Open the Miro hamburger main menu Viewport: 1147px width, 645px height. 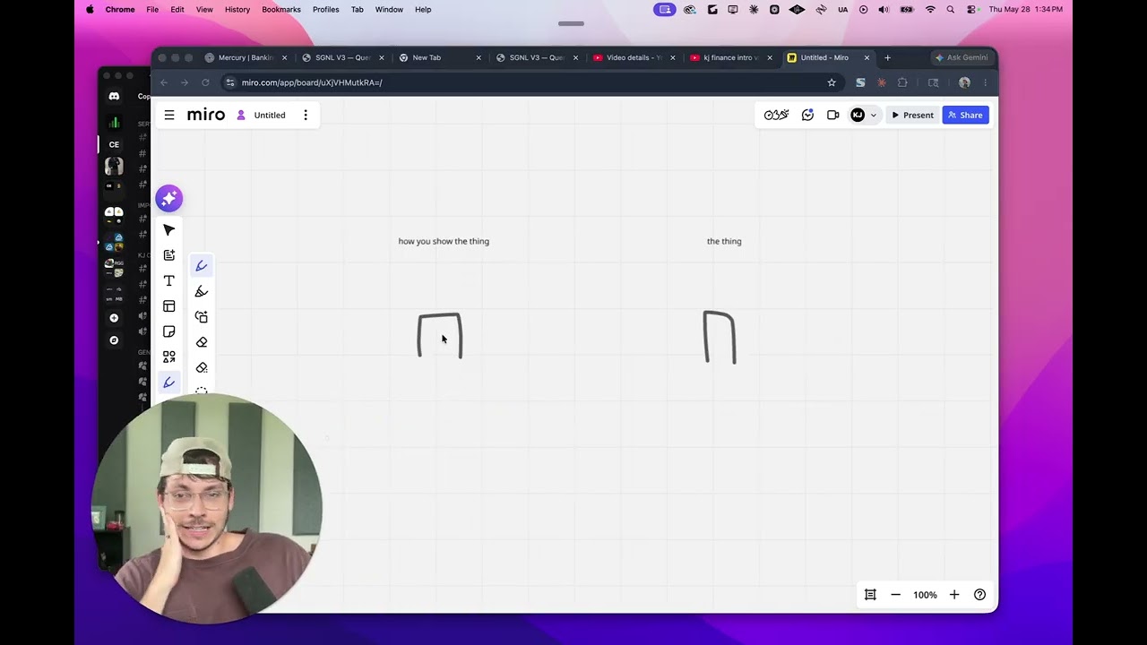pyautogui.click(x=168, y=115)
